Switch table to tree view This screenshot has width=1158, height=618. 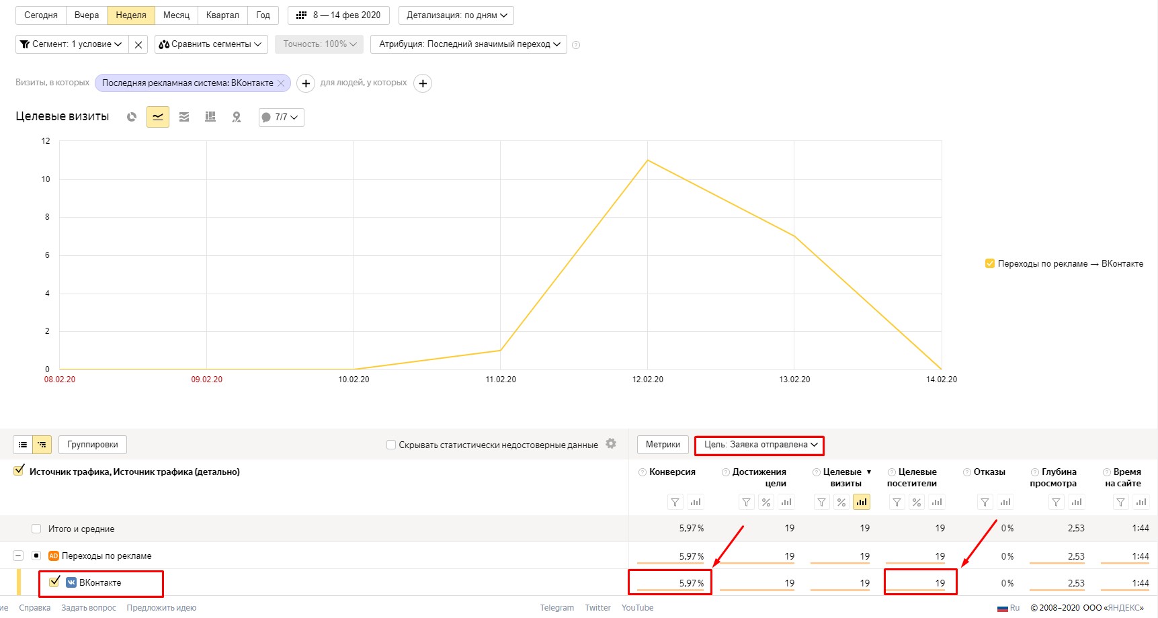pos(42,445)
